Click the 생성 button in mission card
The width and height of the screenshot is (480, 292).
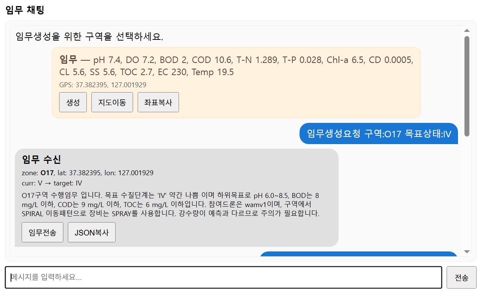73,102
